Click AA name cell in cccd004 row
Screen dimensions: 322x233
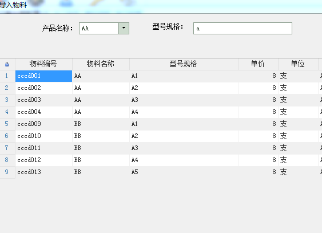click(x=101, y=112)
